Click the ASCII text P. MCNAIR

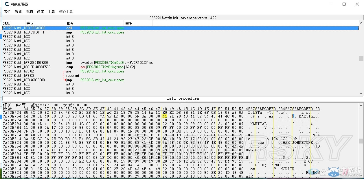tap(284, 169)
